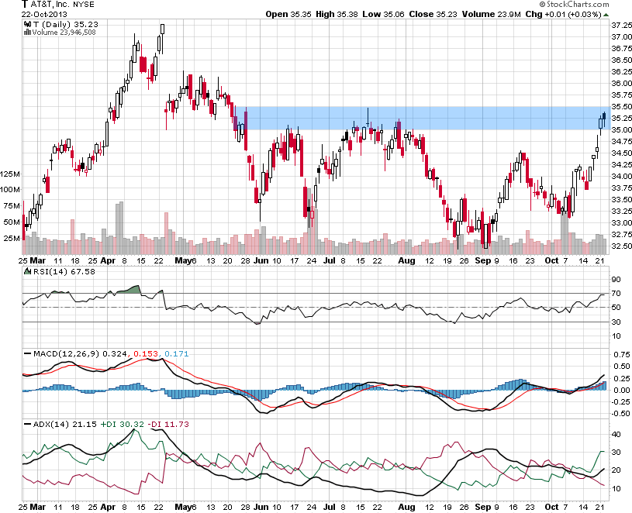Click the red 0.153 MACD signal value
The width and height of the screenshot is (632, 513).
(x=146, y=353)
